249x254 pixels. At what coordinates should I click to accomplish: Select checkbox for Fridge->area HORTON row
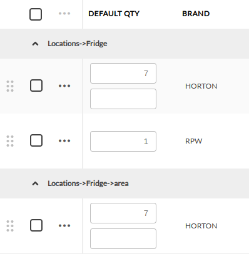coord(36,225)
